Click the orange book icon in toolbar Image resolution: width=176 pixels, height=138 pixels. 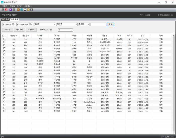click(x=18, y=10)
